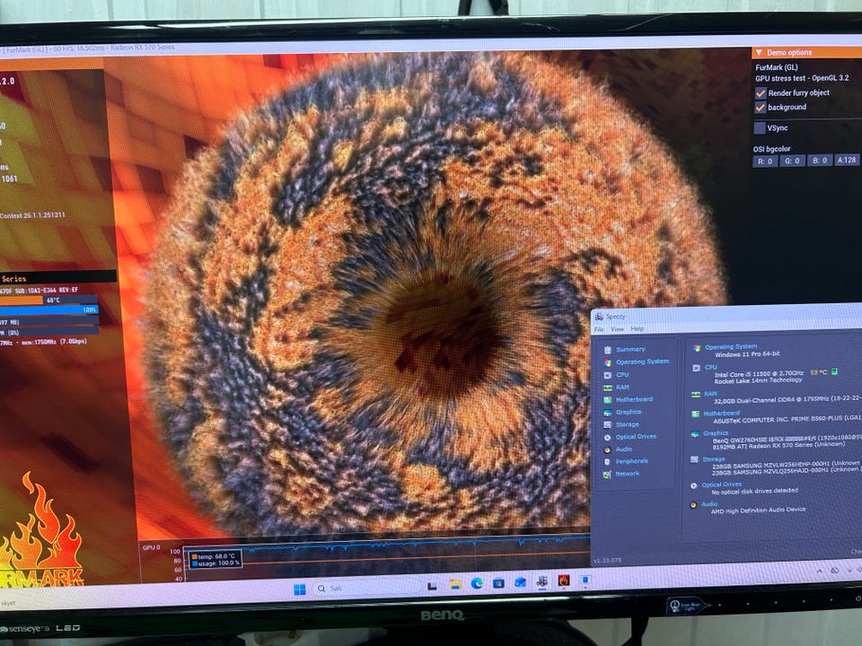Click the '53 °C' CPU temperature value
862x646 pixels.
tap(819, 372)
